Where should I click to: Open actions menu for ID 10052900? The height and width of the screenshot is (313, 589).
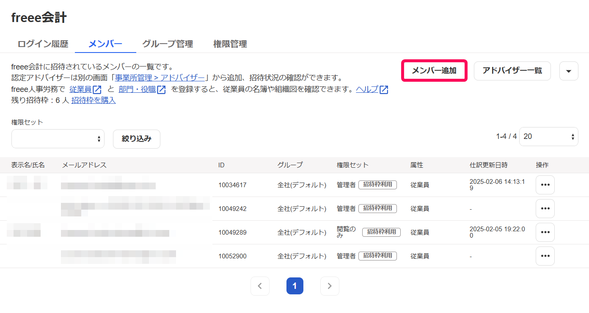point(545,256)
